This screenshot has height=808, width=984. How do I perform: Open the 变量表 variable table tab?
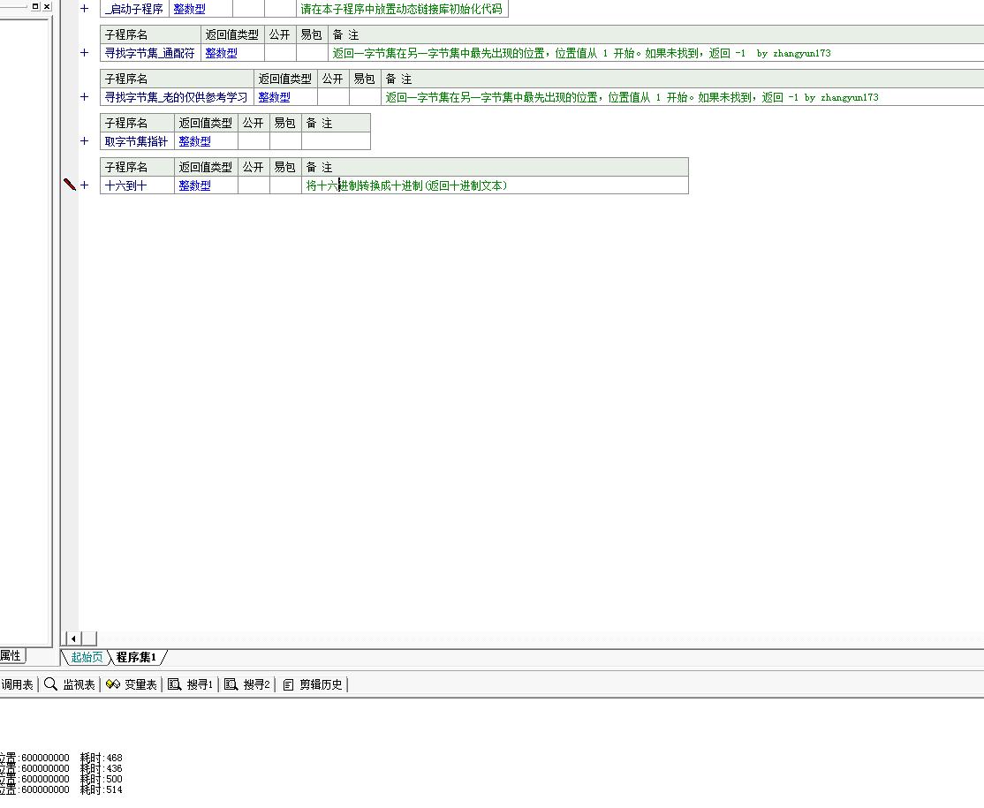(x=132, y=684)
